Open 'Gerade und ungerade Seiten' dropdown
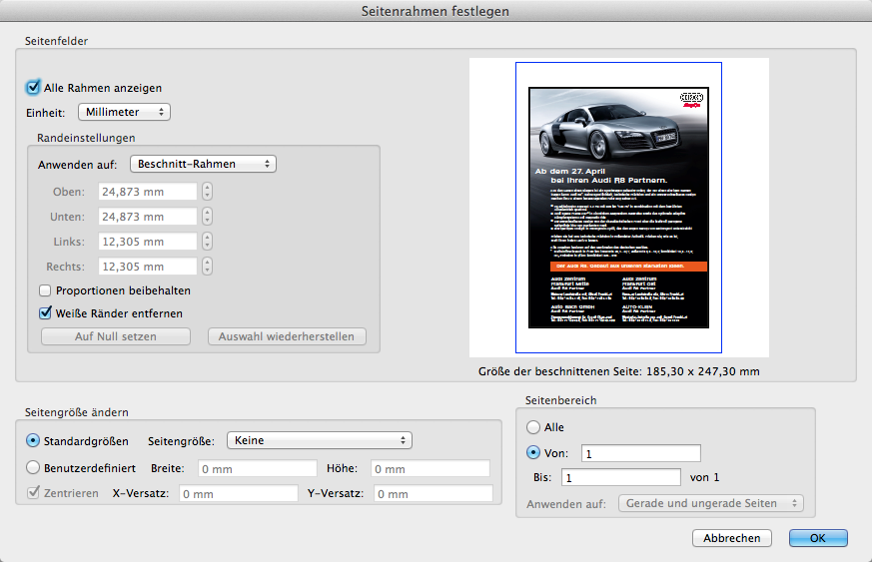This screenshot has width=872, height=562. 710,503
